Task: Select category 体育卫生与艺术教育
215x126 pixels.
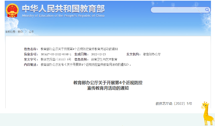Action: pyautogui.click(x=104, y=60)
